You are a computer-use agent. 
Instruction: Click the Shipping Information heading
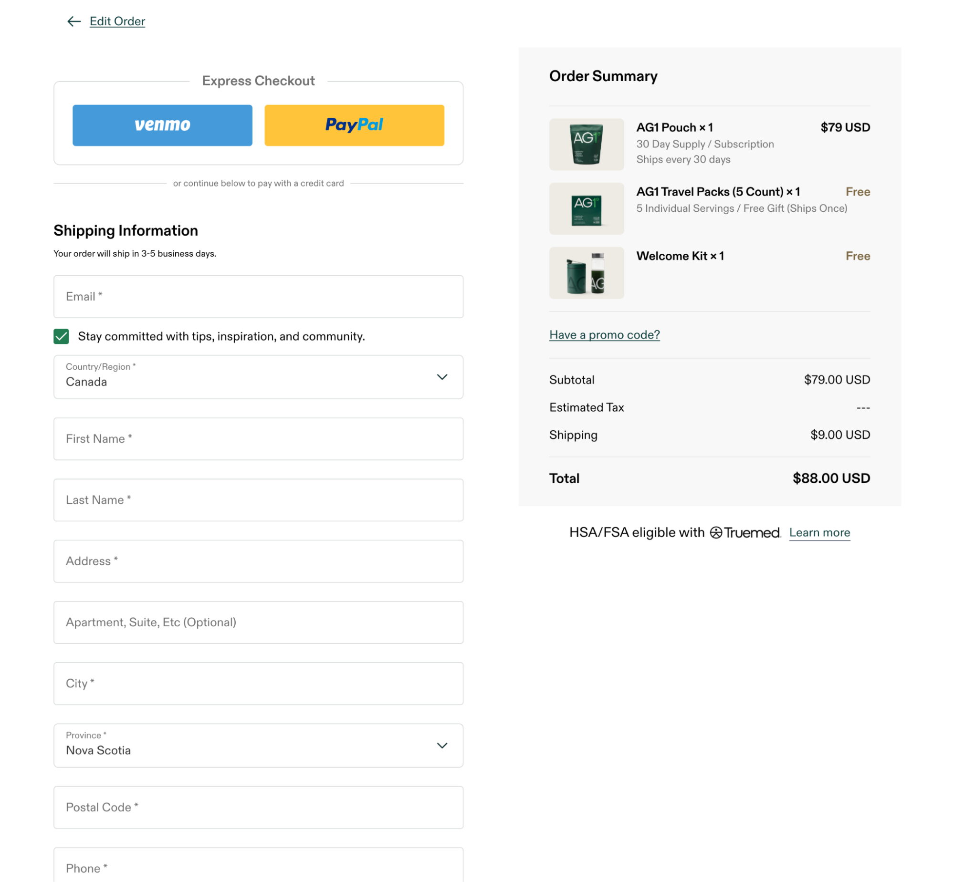[126, 230]
